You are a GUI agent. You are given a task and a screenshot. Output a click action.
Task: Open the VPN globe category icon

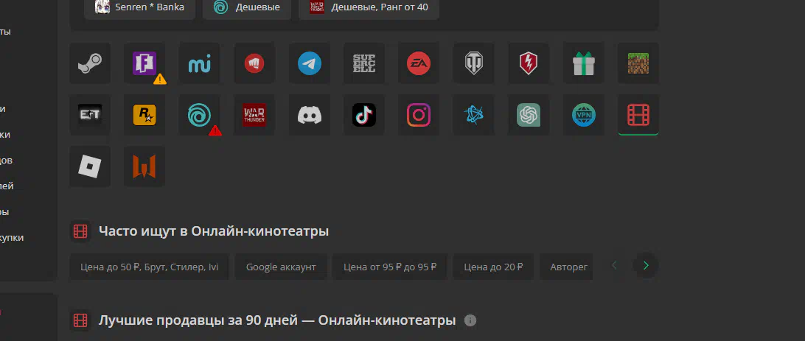[584, 115]
